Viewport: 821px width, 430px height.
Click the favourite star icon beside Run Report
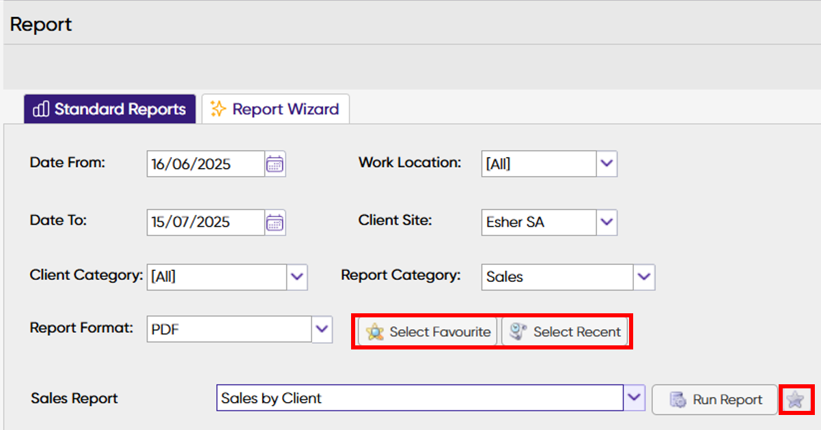coord(795,400)
